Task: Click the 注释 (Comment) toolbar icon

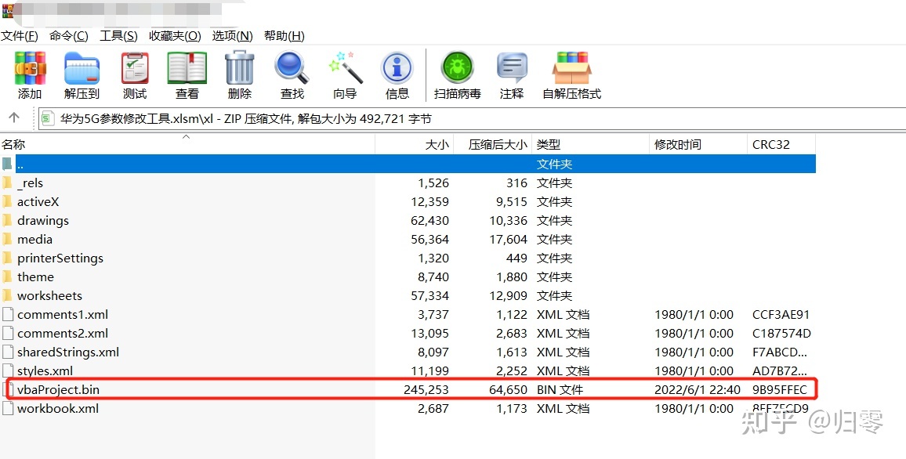Action: (512, 68)
